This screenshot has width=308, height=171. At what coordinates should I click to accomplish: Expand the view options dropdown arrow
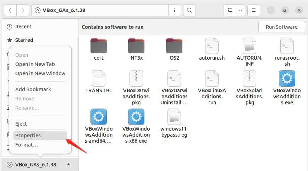pyautogui.click(x=241, y=10)
